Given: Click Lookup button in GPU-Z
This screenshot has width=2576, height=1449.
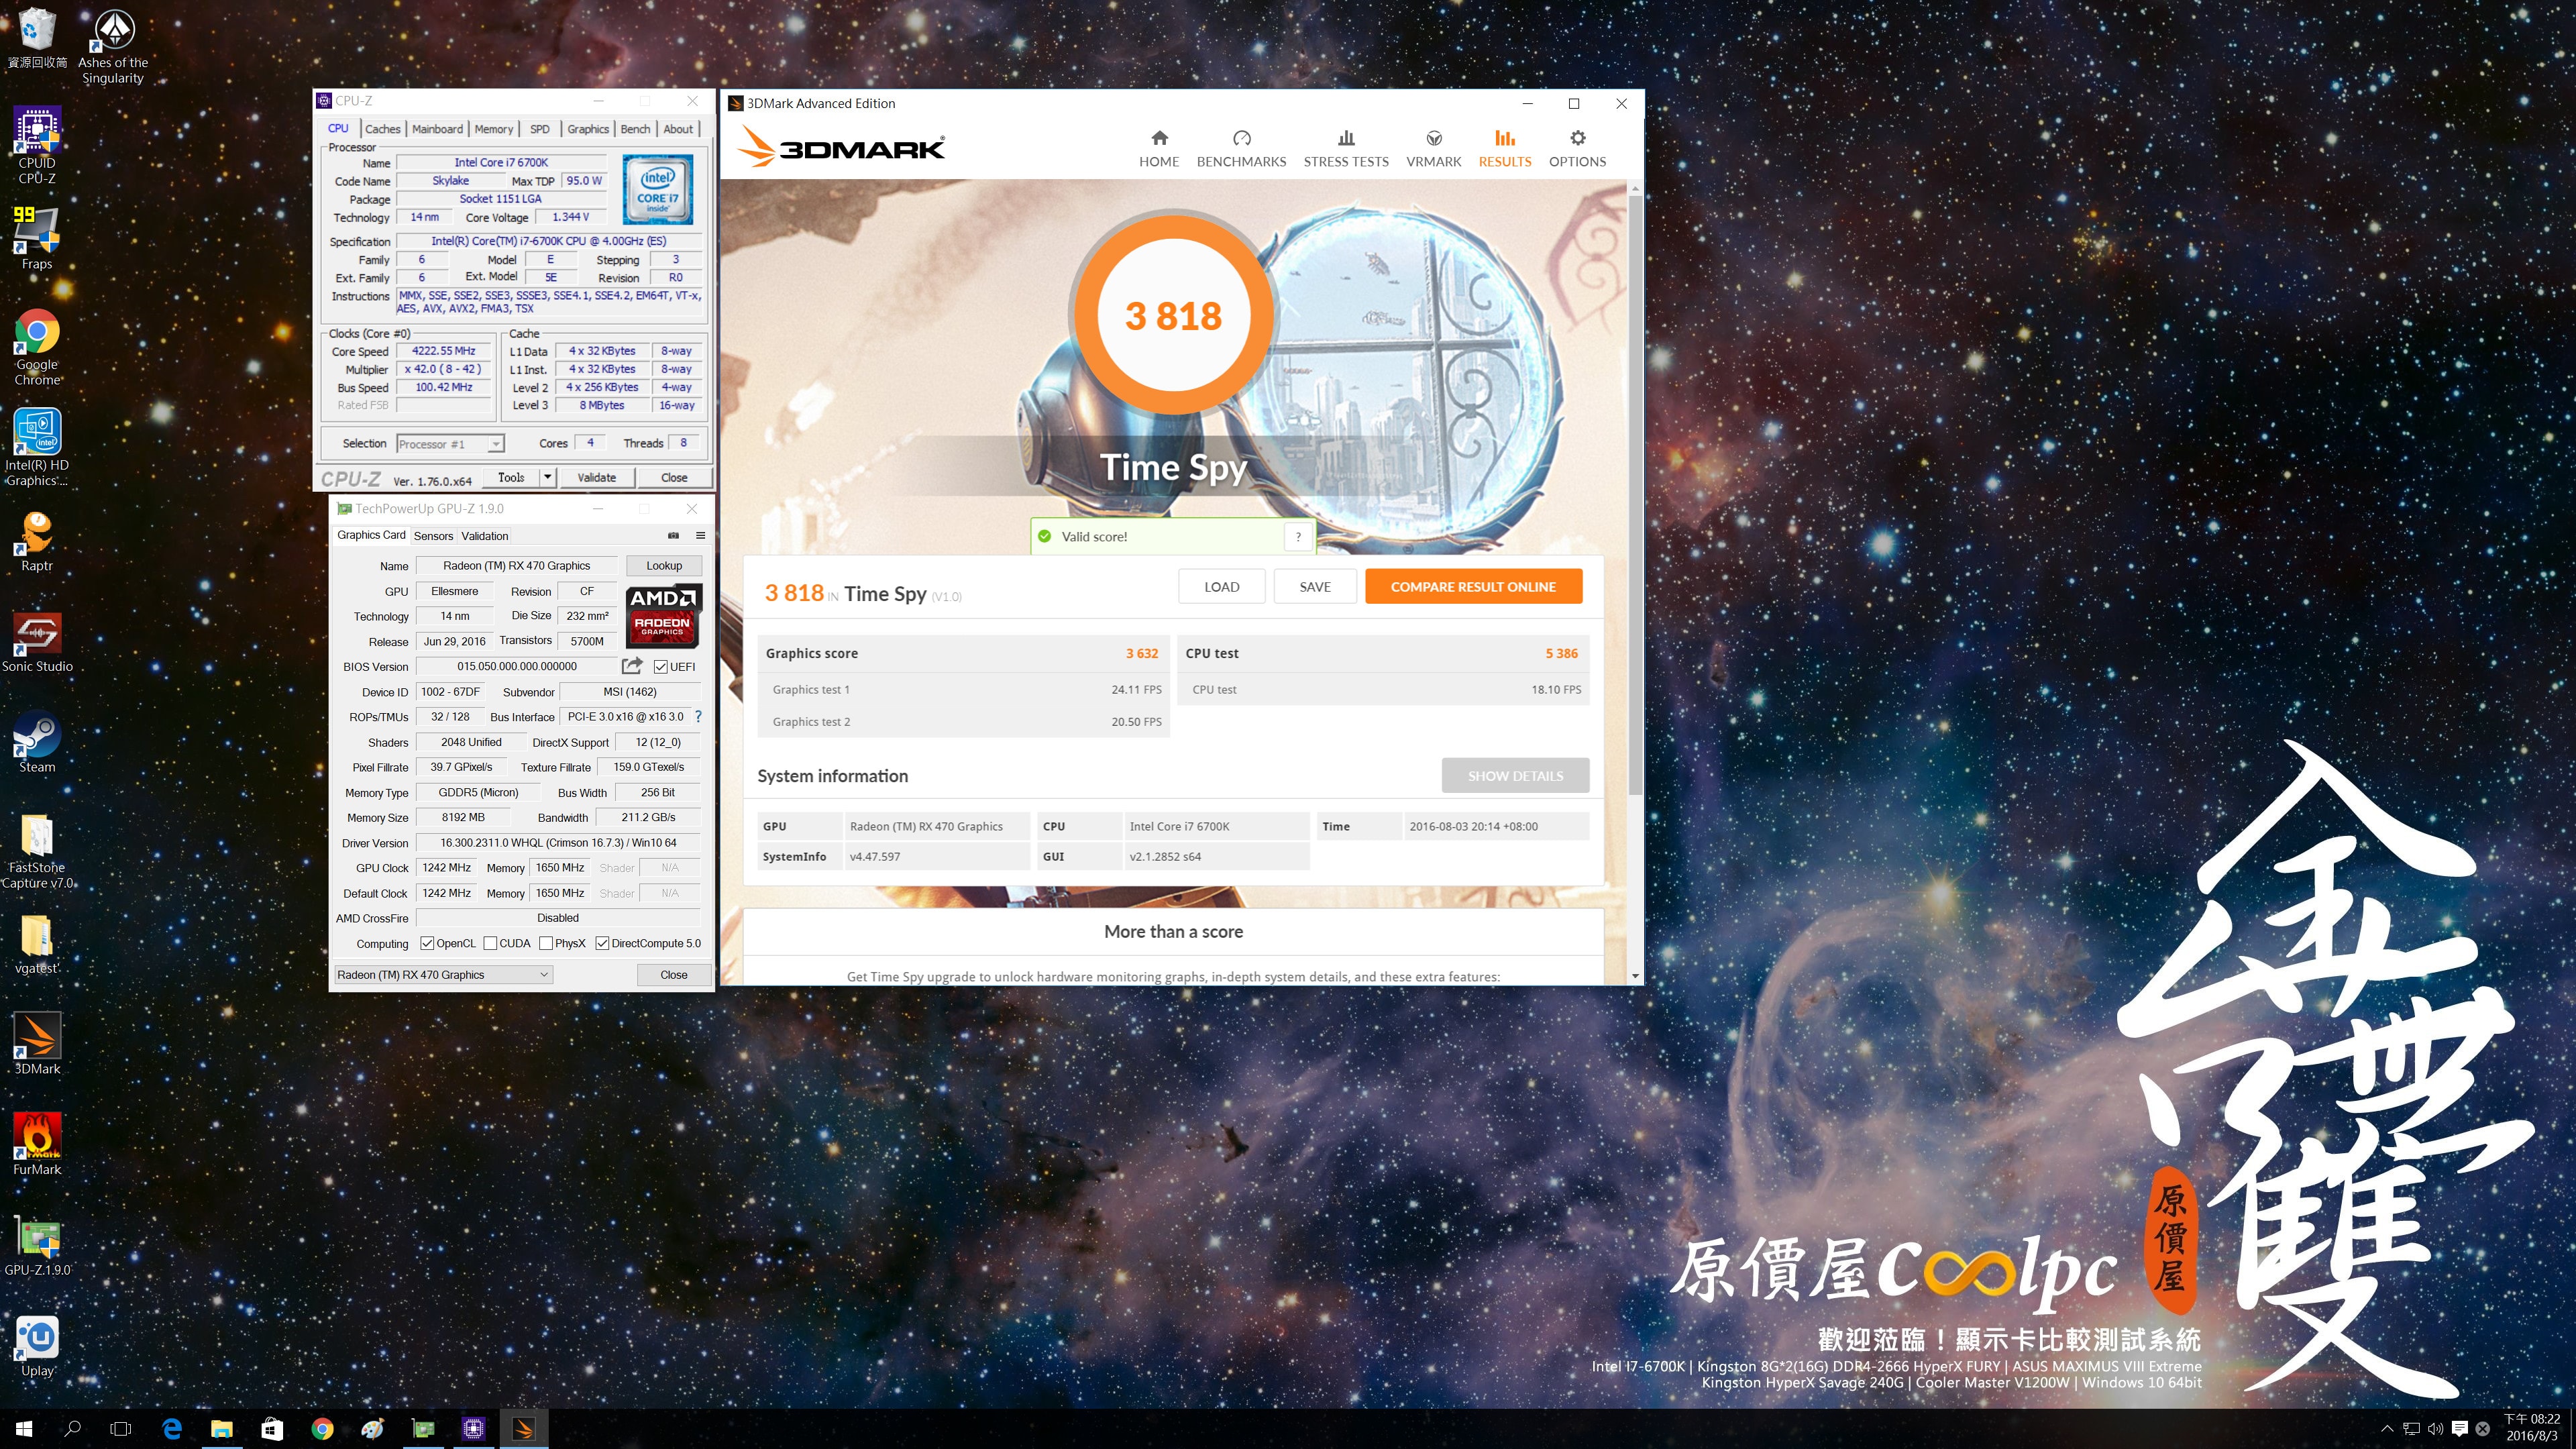Looking at the screenshot, I should [664, 566].
